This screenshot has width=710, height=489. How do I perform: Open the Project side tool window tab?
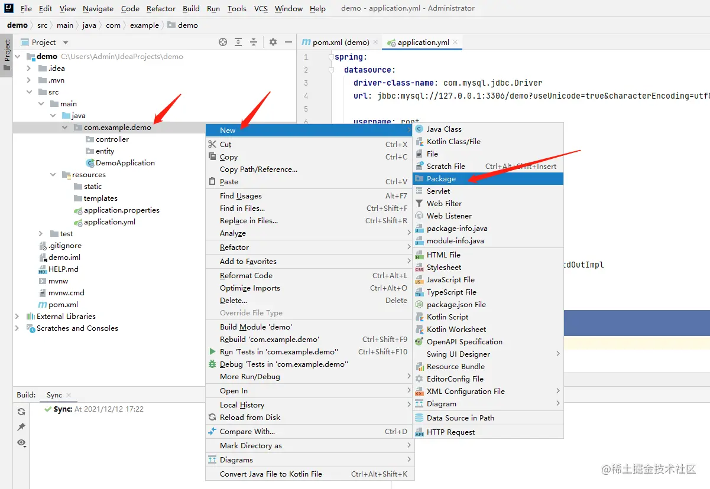click(7, 55)
